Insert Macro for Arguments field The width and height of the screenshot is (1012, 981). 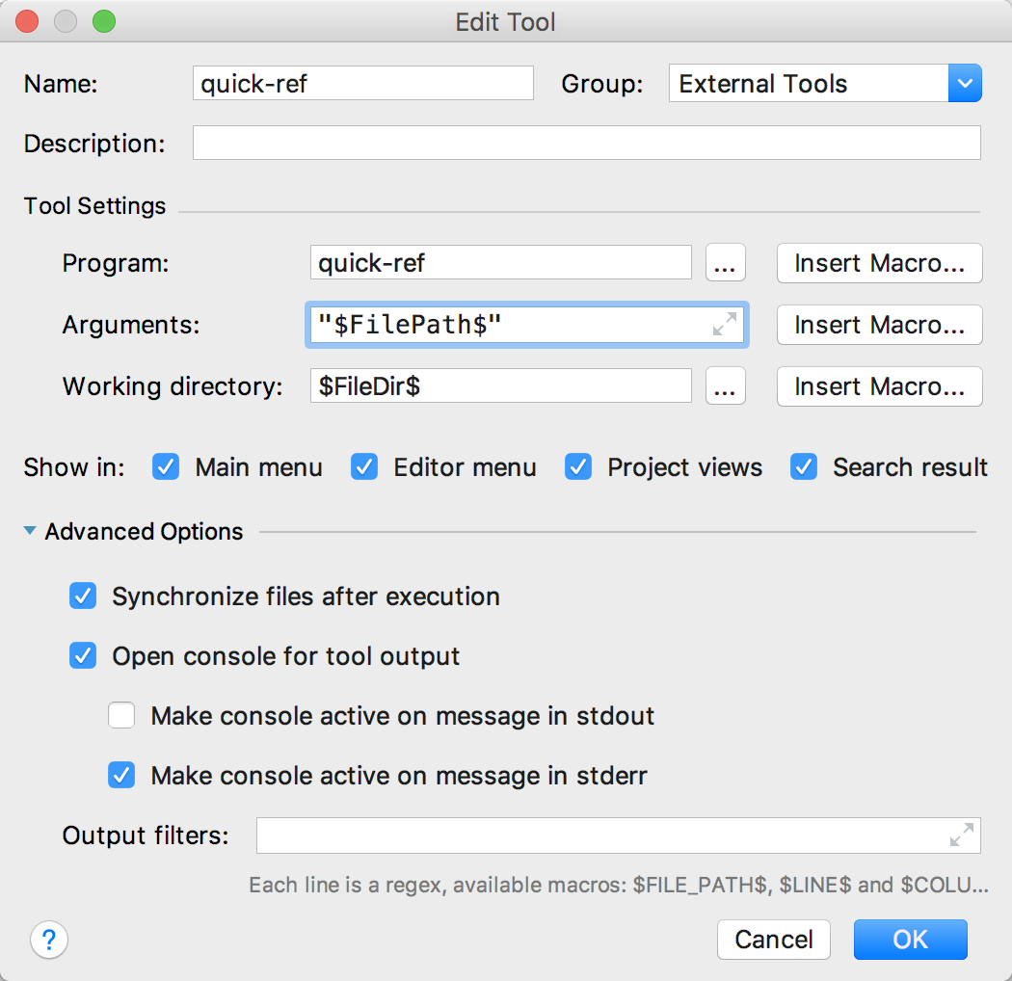[x=879, y=325]
